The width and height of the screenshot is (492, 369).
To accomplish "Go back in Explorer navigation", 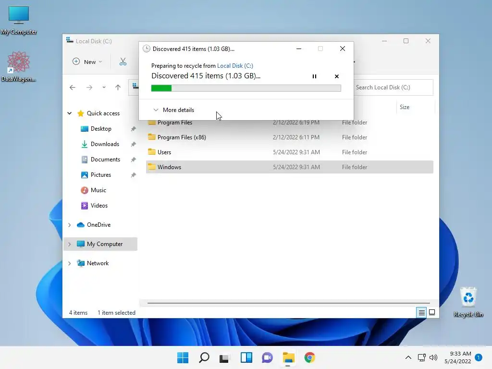I will click(x=73, y=87).
